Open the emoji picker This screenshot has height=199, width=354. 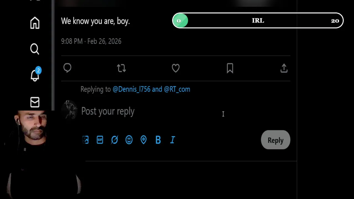129,140
